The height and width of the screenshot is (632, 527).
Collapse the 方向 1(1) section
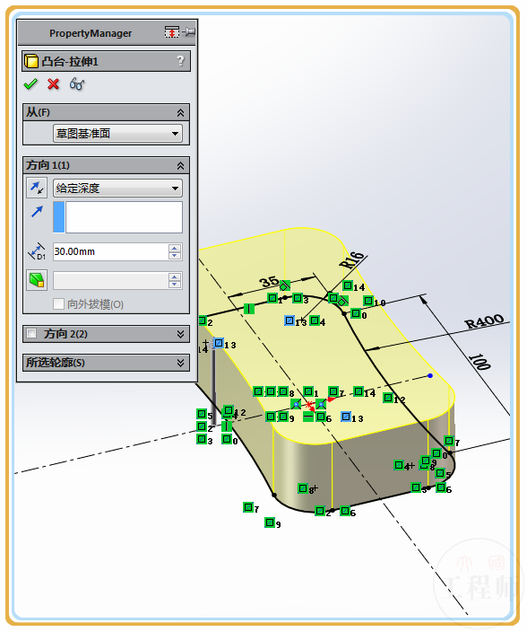tap(181, 166)
